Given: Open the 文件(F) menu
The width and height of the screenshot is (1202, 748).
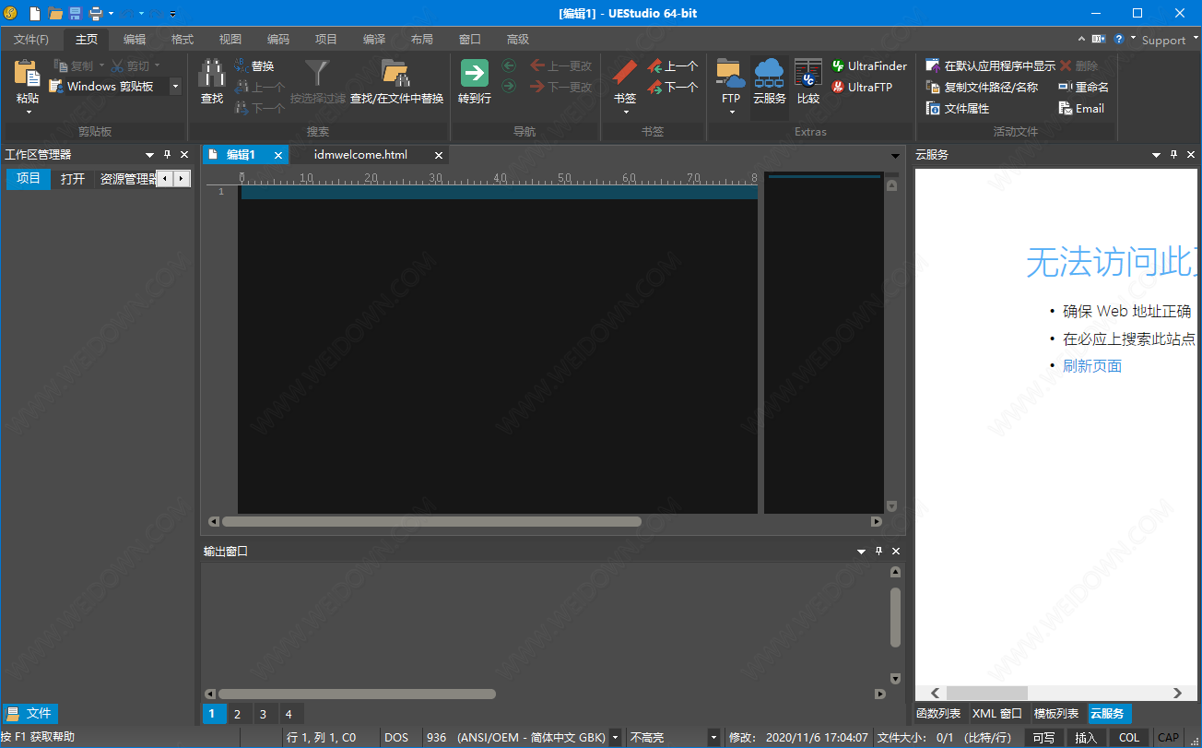Looking at the screenshot, I should [x=31, y=39].
